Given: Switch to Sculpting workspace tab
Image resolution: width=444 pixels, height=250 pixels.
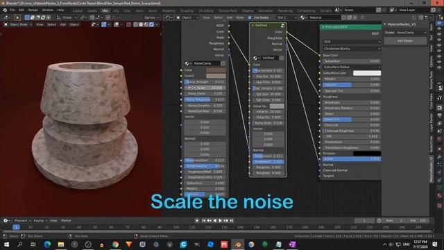Looking at the screenshot, I should pyautogui.click(x=187, y=11).
